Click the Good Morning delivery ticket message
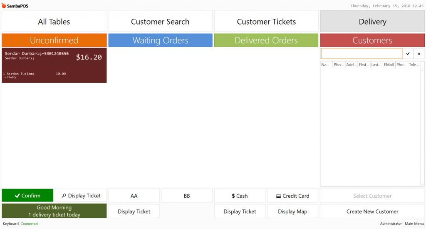The image size is (426, 229). [54, 211]
